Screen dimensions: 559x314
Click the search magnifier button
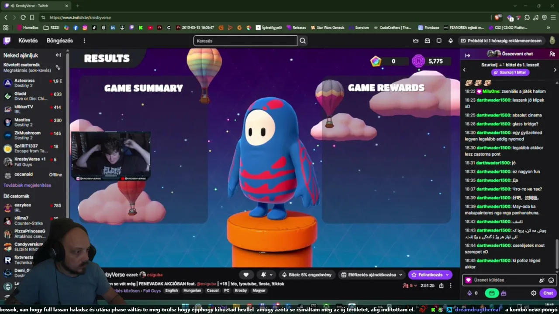pos(303,41)
